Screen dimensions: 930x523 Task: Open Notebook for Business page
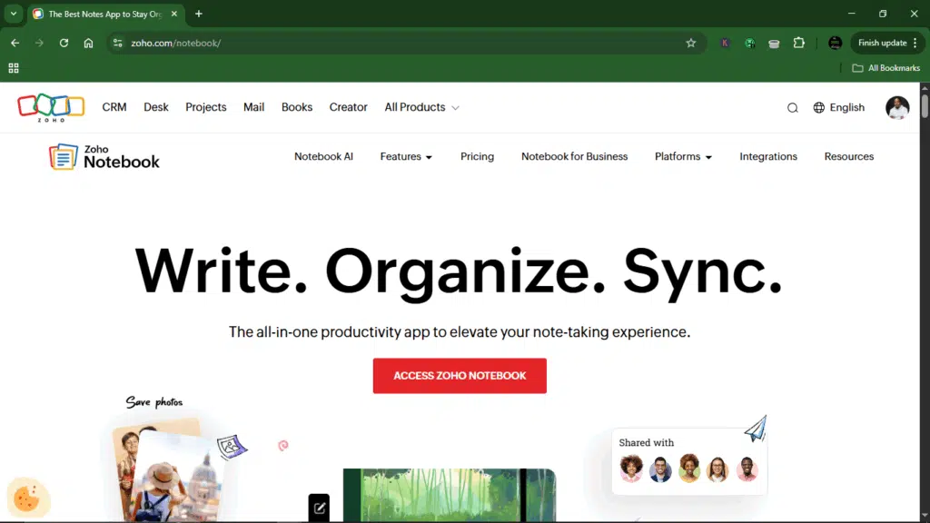coord(575,156)
